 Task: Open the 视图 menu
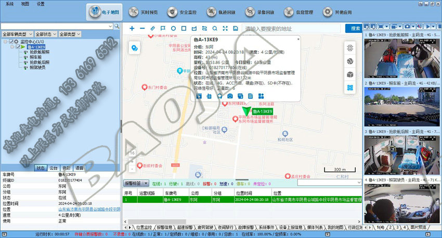[x=25, y=4]
